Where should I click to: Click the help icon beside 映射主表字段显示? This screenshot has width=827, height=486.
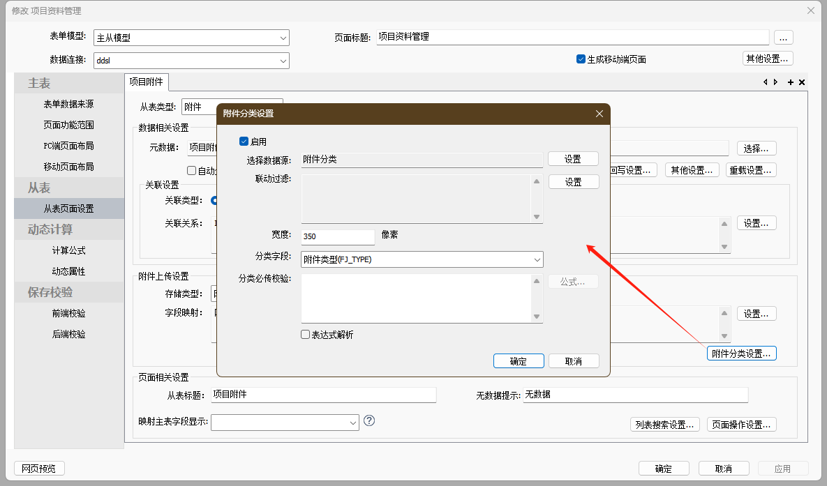370,420
